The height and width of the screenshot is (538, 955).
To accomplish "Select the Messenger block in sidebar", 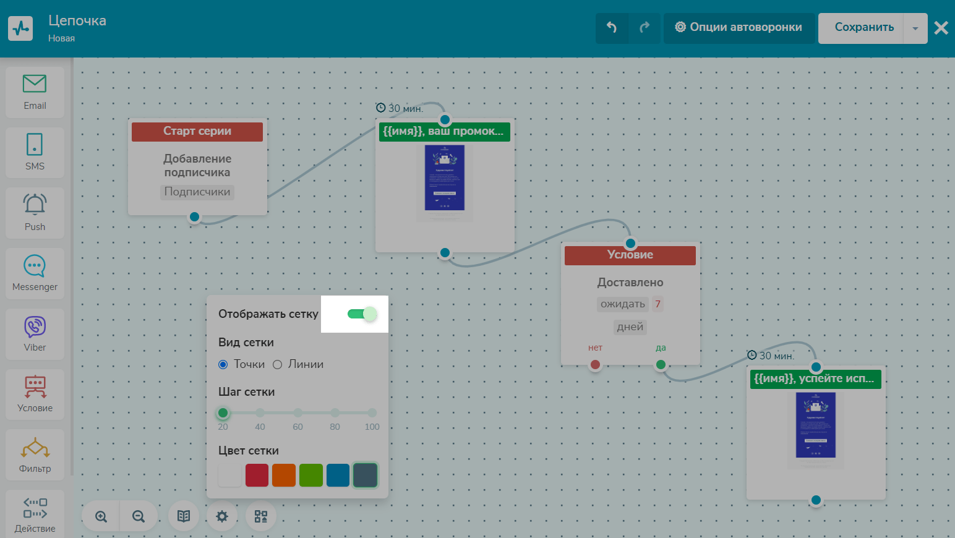I will click(x=35, y=273).
